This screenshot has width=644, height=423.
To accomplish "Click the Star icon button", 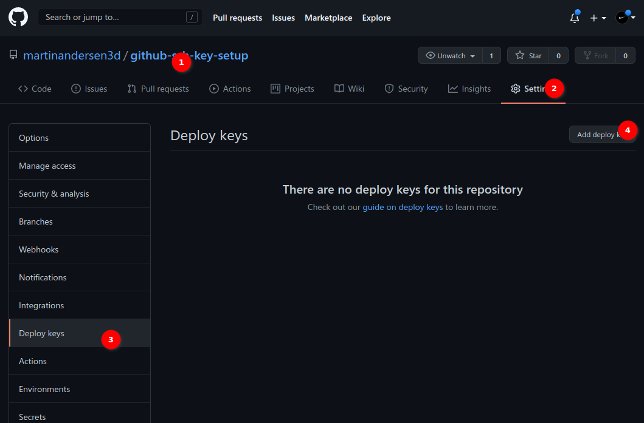I will pos(528,55).
